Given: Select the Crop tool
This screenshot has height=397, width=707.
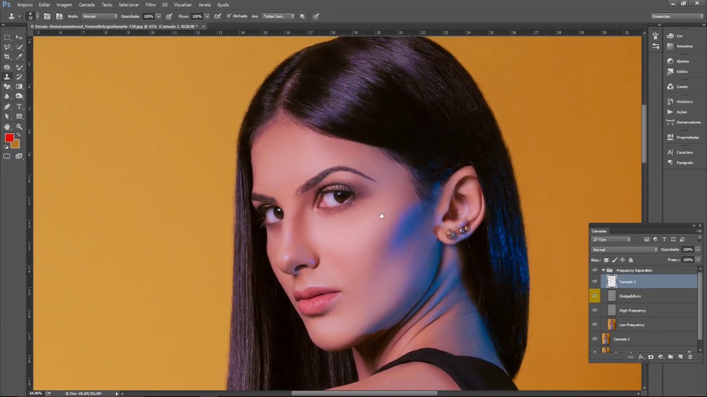Looking at the screenshot, I should (x=7, y=57).
